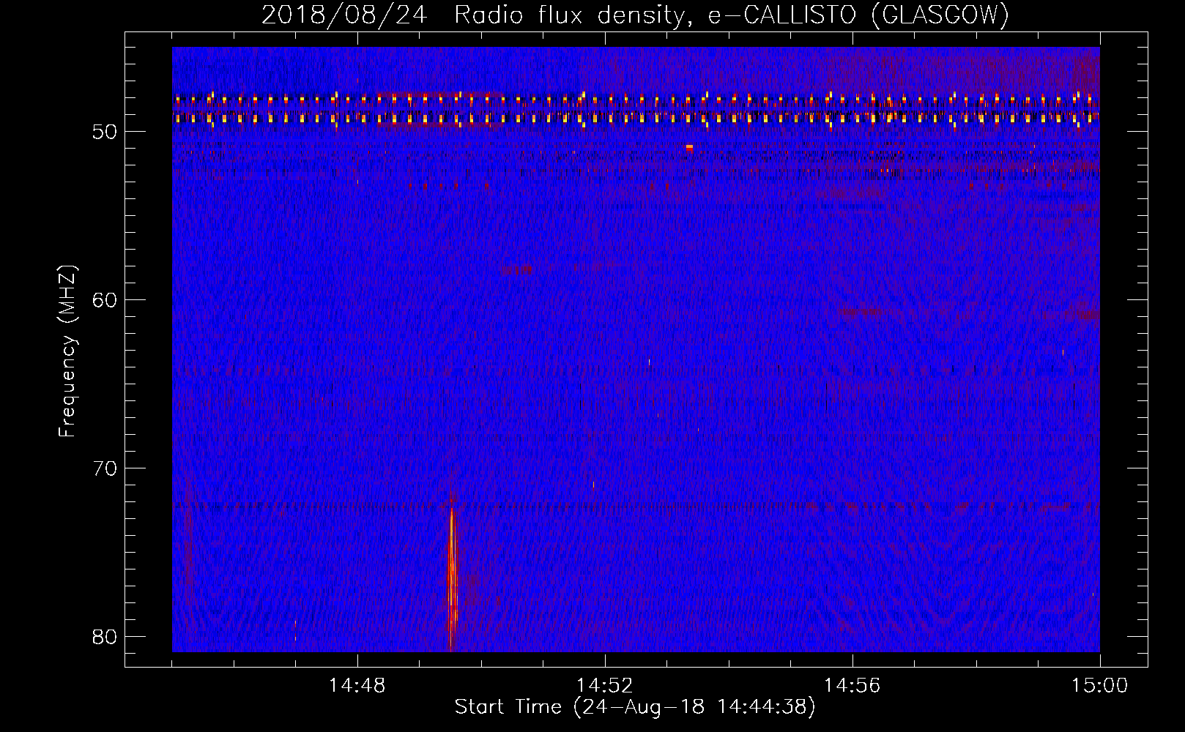
Task: Click the bright red burst near 14:49
Action: click(x=453, y=575)
